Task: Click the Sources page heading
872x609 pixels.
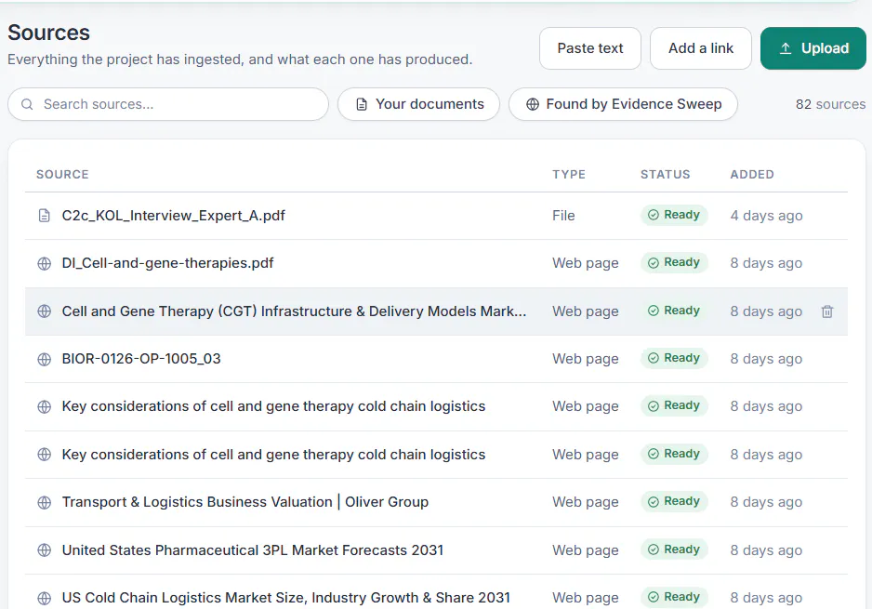Action: 48,33
